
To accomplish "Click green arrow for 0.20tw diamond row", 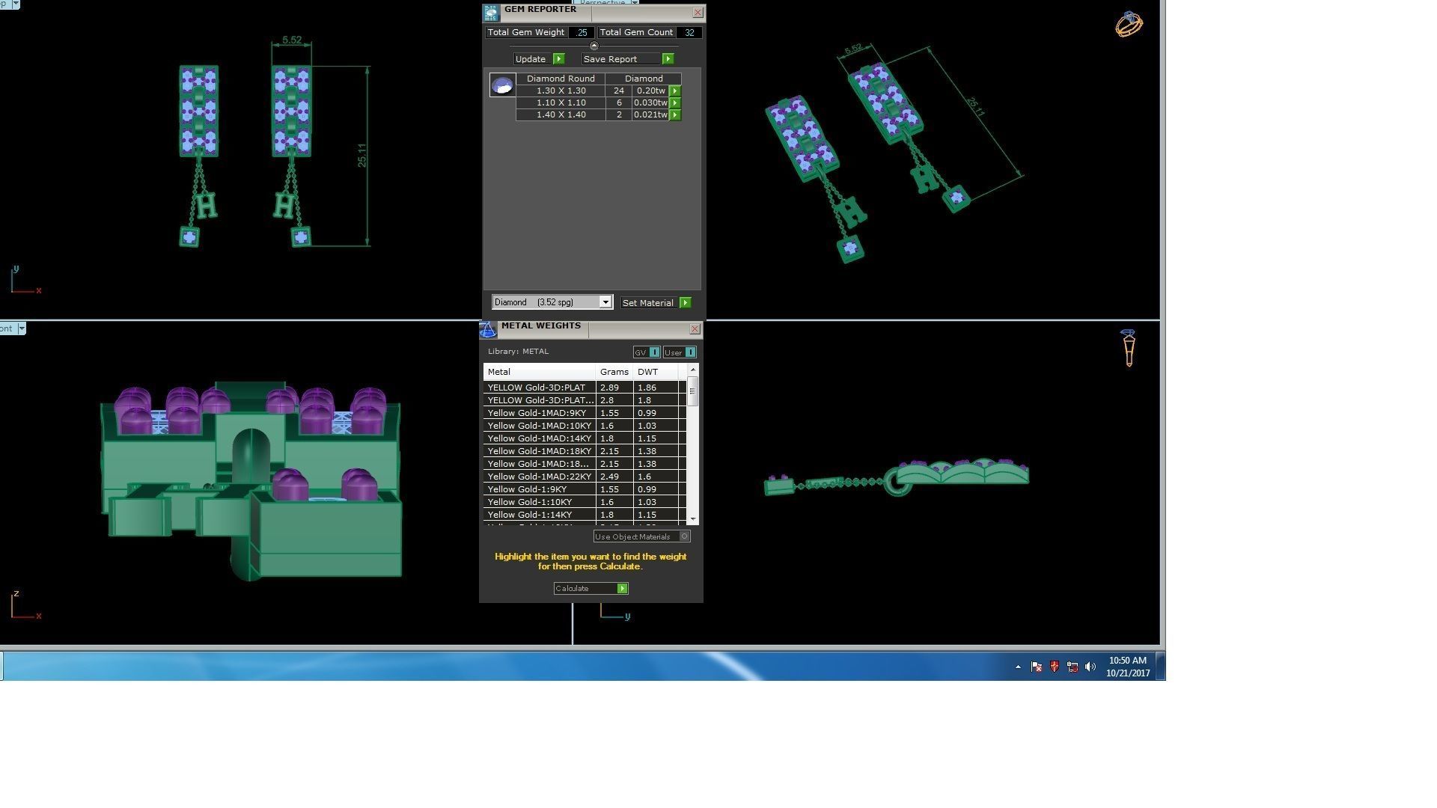I will [x=675, y=91].
